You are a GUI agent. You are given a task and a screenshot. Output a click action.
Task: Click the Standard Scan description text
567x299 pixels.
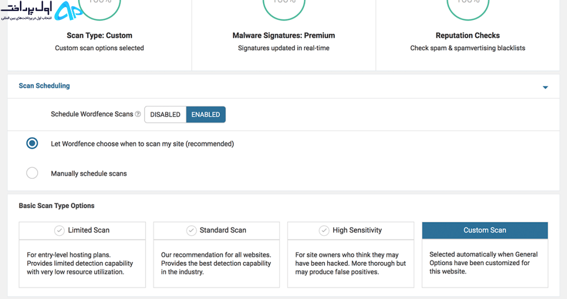point(216,263)
